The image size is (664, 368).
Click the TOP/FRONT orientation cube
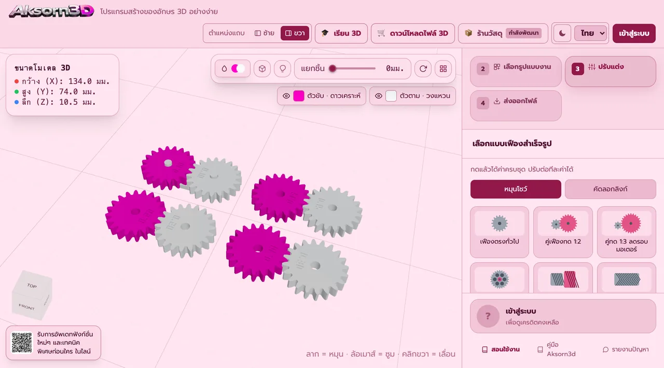32,295
